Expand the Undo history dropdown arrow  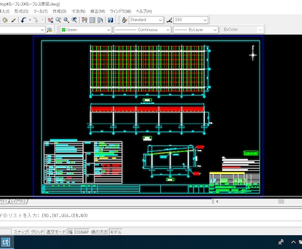tap(30, 20)
